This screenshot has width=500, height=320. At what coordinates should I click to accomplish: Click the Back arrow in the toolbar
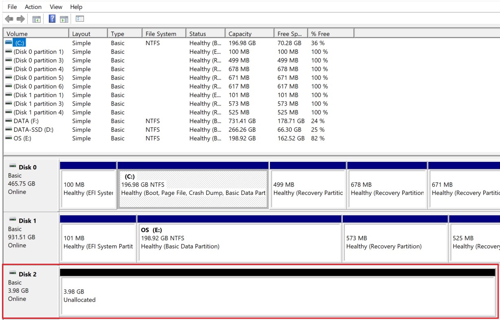tap(9, 19)
